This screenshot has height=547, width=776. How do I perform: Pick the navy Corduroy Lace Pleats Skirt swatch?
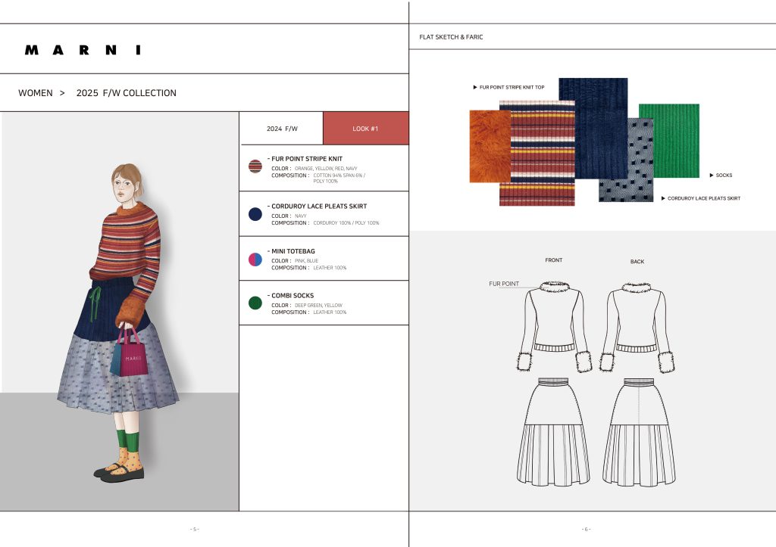coord(255,214)
